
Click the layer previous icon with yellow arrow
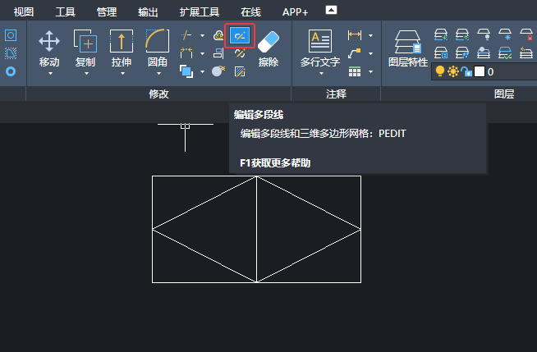tap(526, 53)
